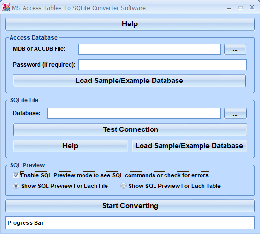Click the application icon in title bar

(x=6, y=8)
